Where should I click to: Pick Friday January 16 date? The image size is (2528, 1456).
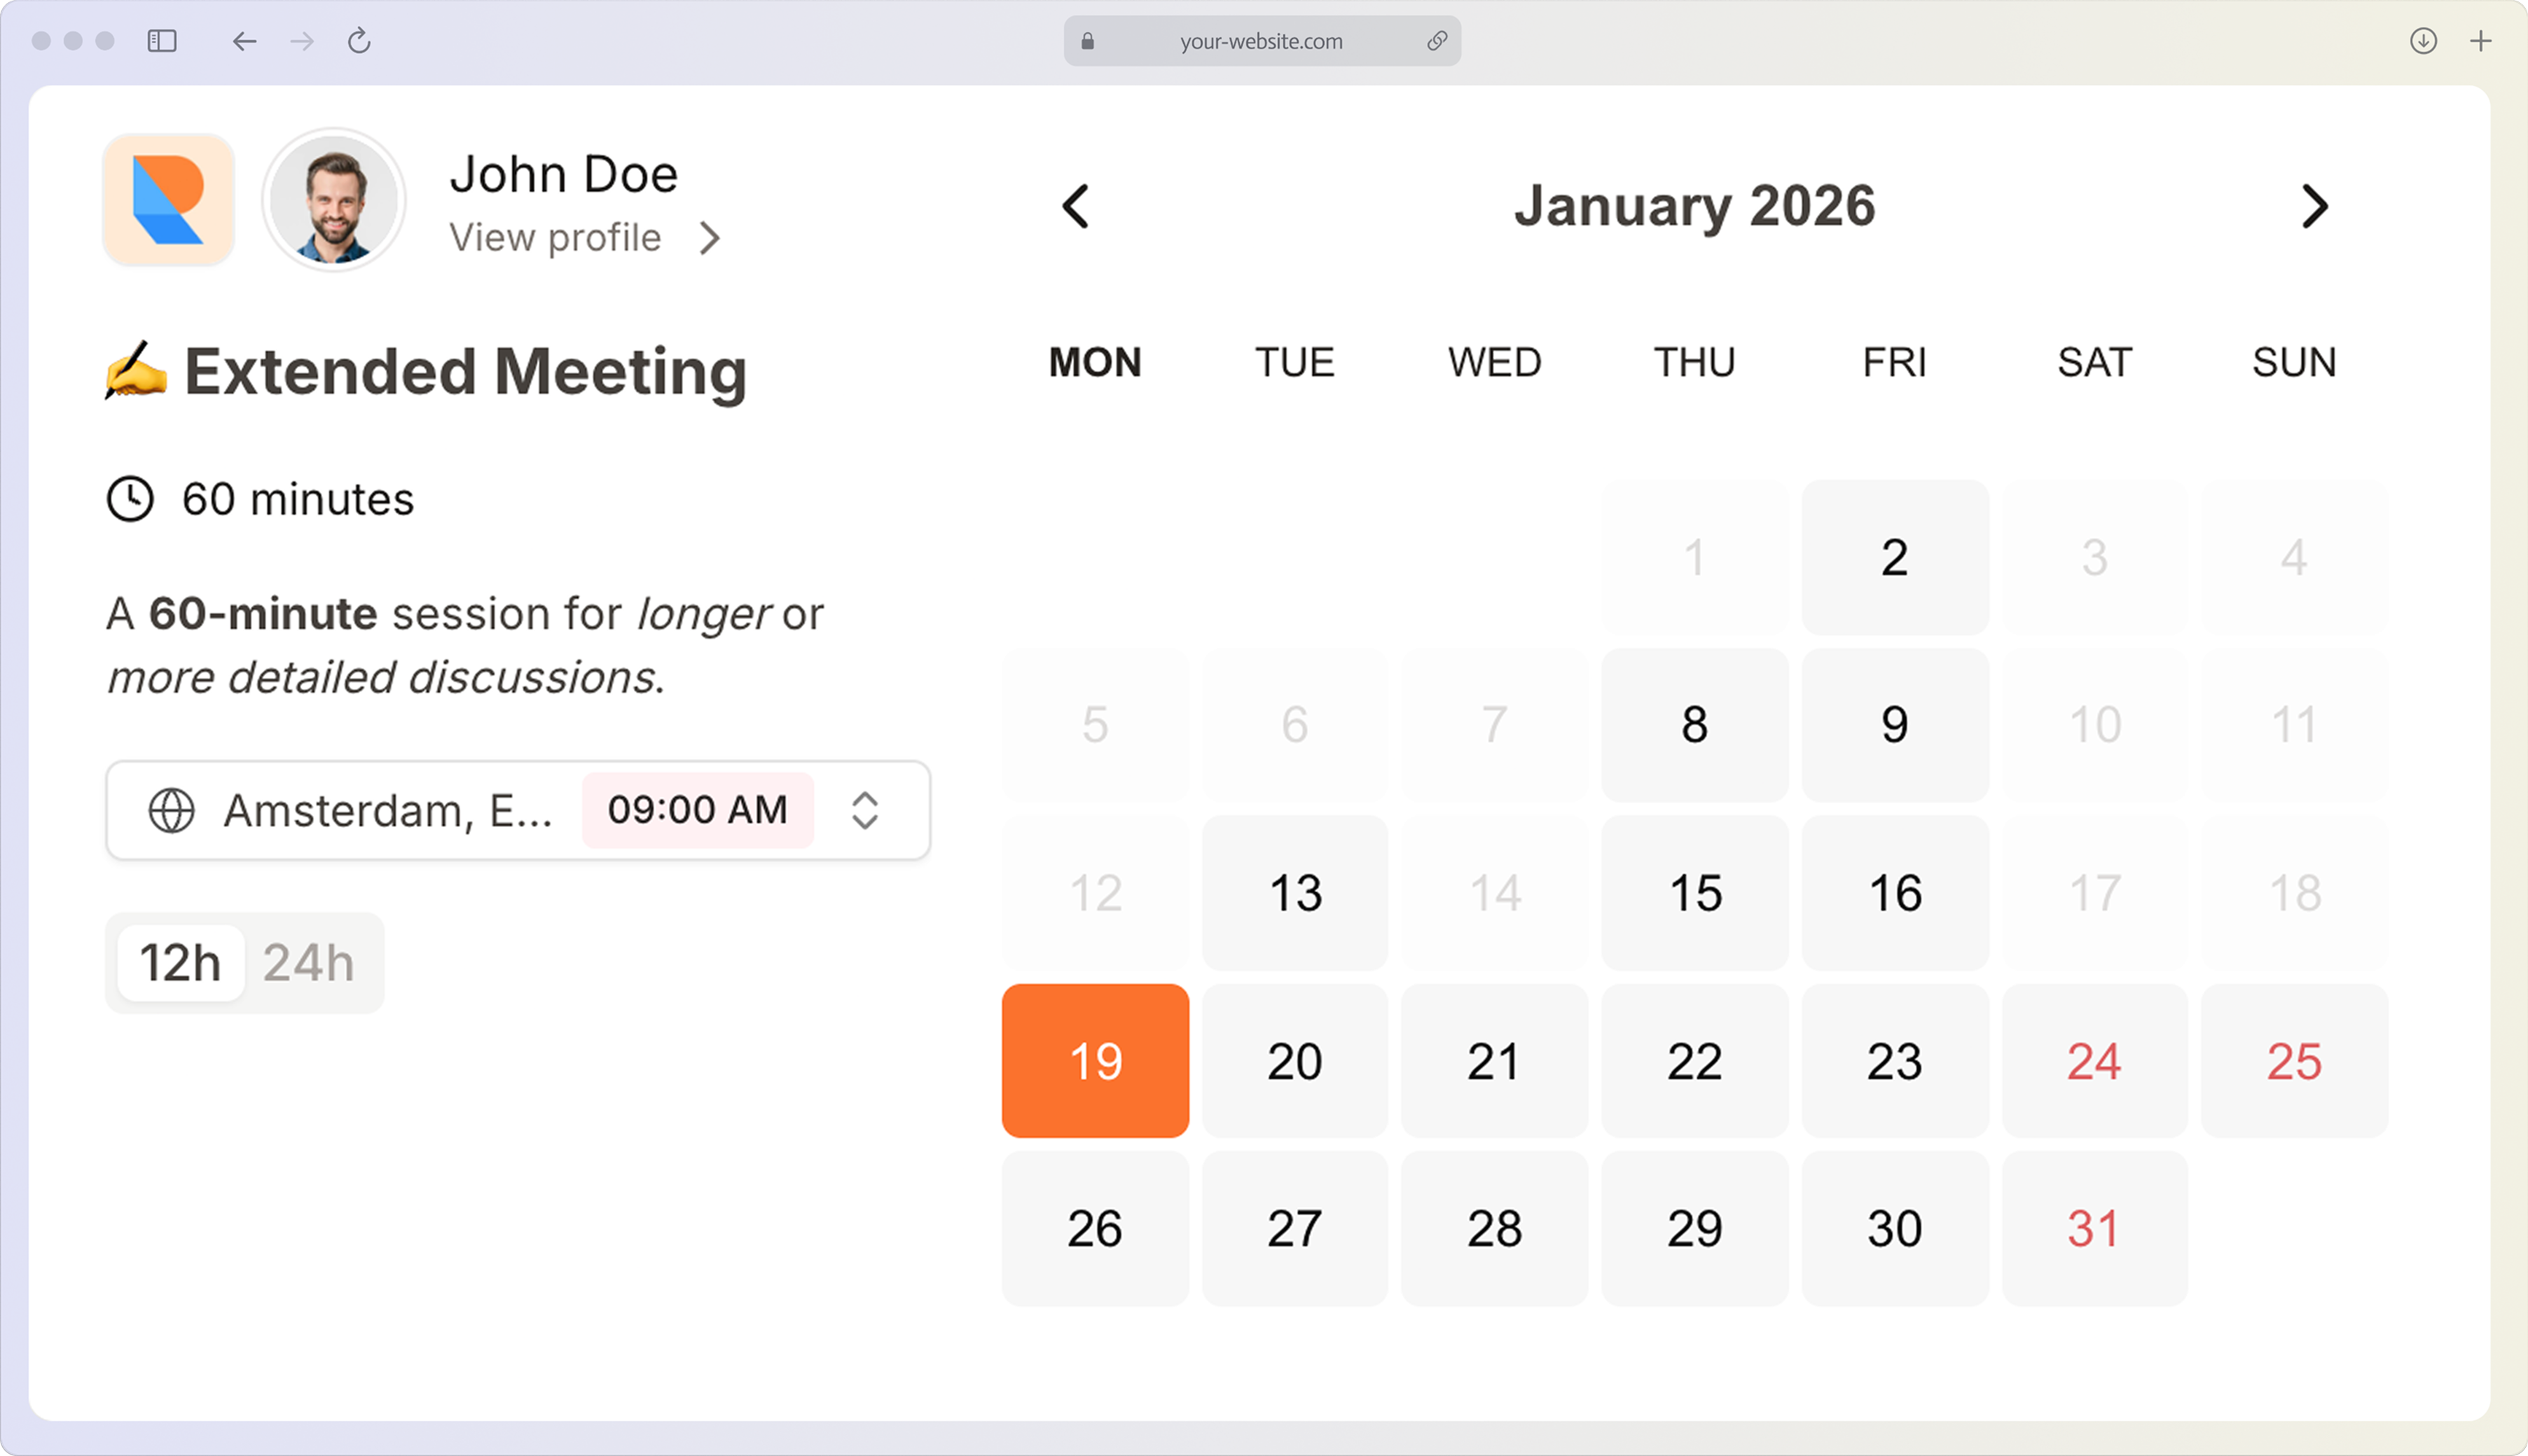1894,893
